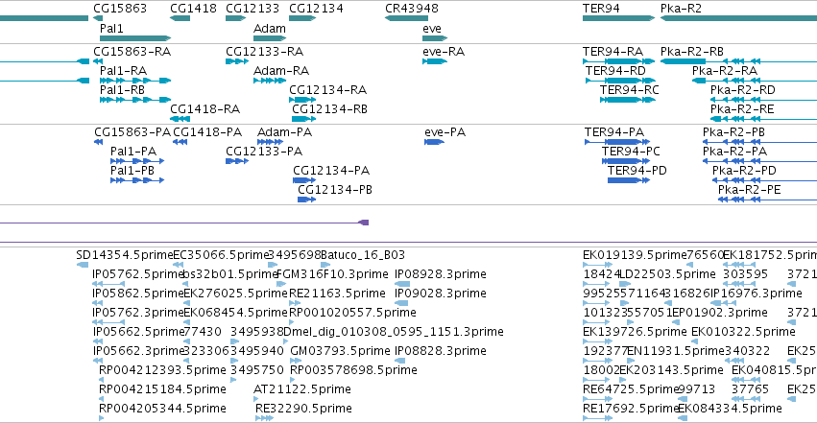Click the TER94-RA transcript label
Viewport: 817px width, 423px height.
[x=613, y=52]
